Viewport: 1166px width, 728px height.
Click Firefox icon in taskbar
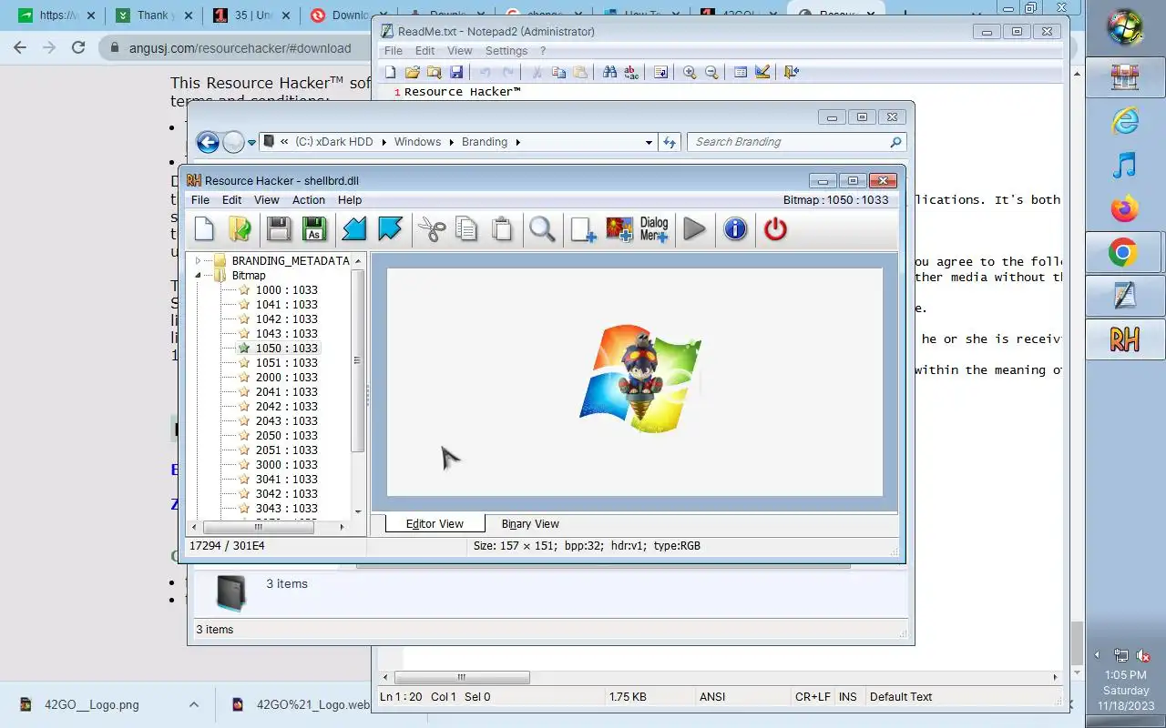tap(1125, 208)
